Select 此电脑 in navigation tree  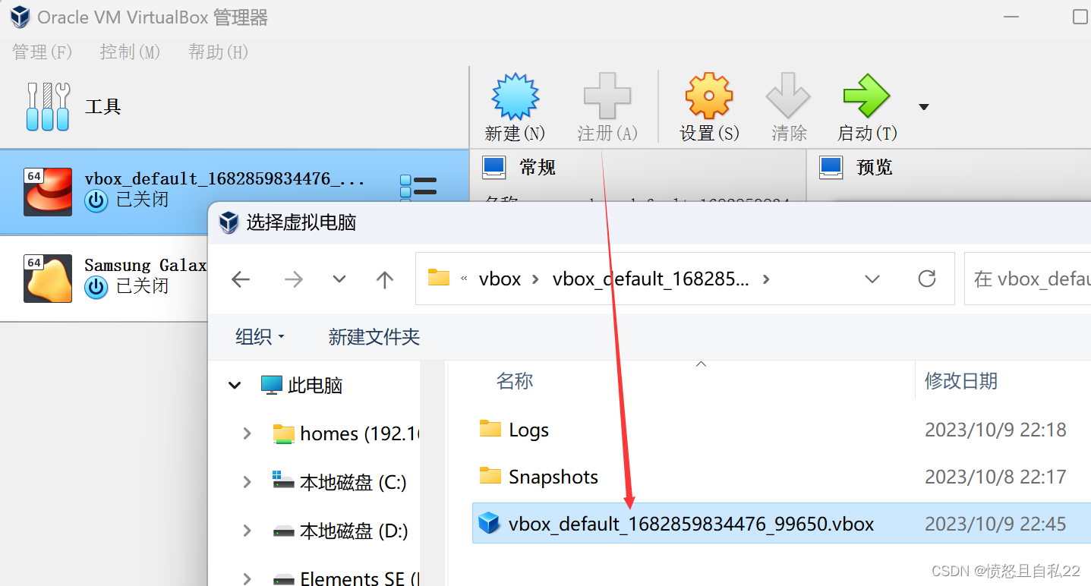click(x=301, y=386)
